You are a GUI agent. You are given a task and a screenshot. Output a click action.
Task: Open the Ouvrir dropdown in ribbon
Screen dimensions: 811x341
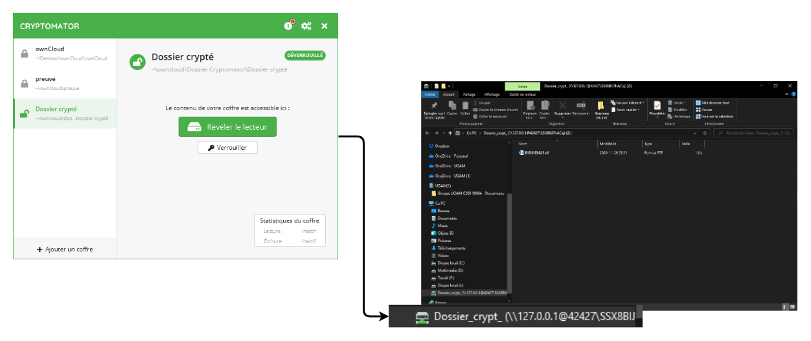(x=677, y=103)
